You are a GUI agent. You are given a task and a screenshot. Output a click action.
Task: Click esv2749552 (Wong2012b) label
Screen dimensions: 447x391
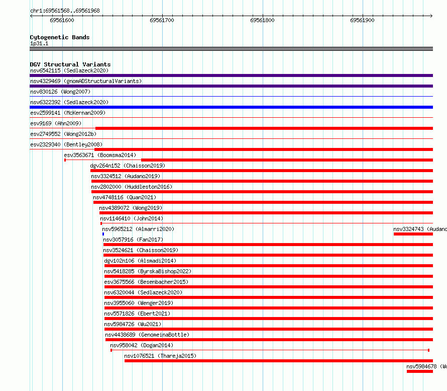click(63, 134)
